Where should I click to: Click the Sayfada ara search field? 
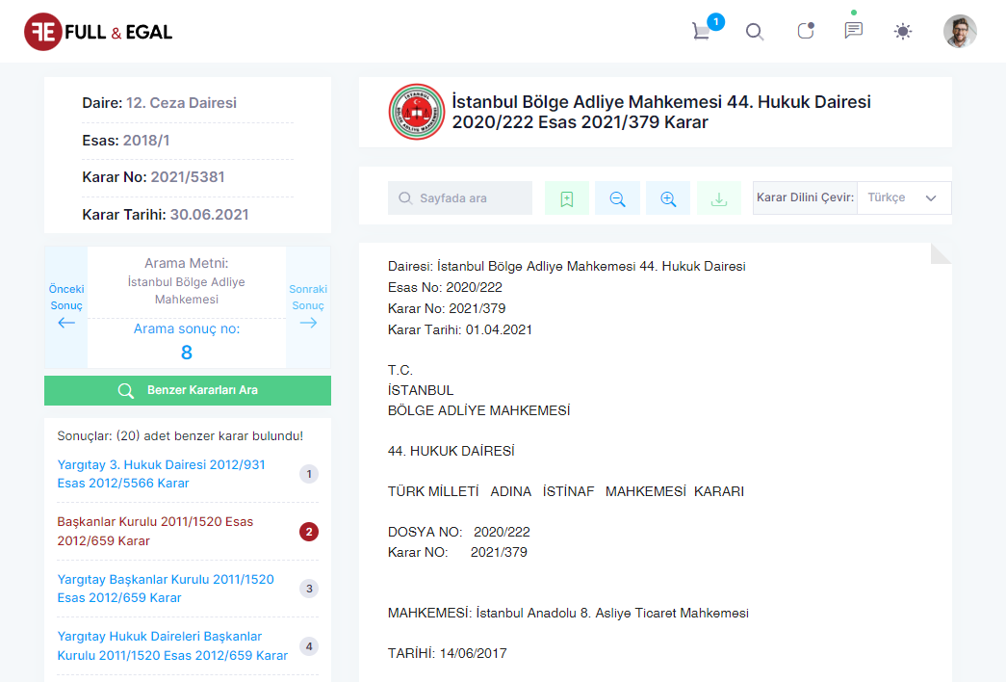point(459,197)
